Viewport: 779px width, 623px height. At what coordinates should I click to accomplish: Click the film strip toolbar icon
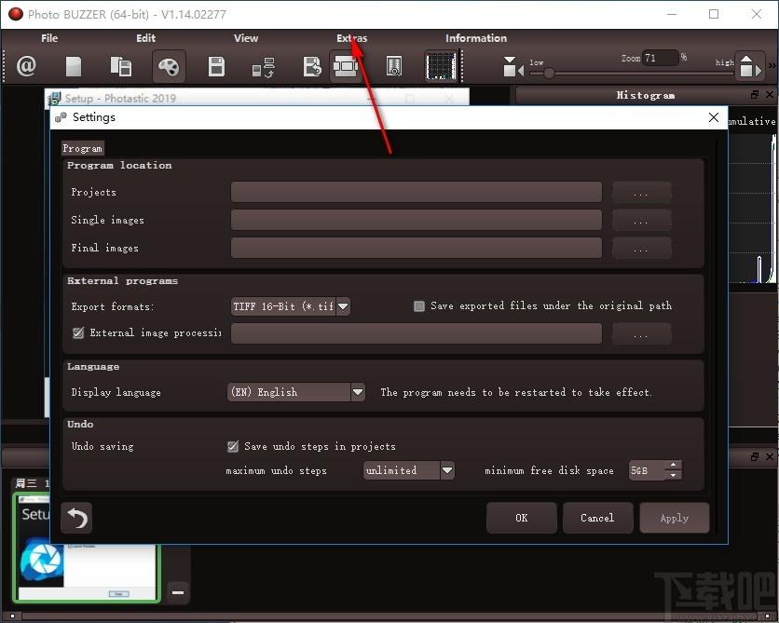click(x=346, y=66)
